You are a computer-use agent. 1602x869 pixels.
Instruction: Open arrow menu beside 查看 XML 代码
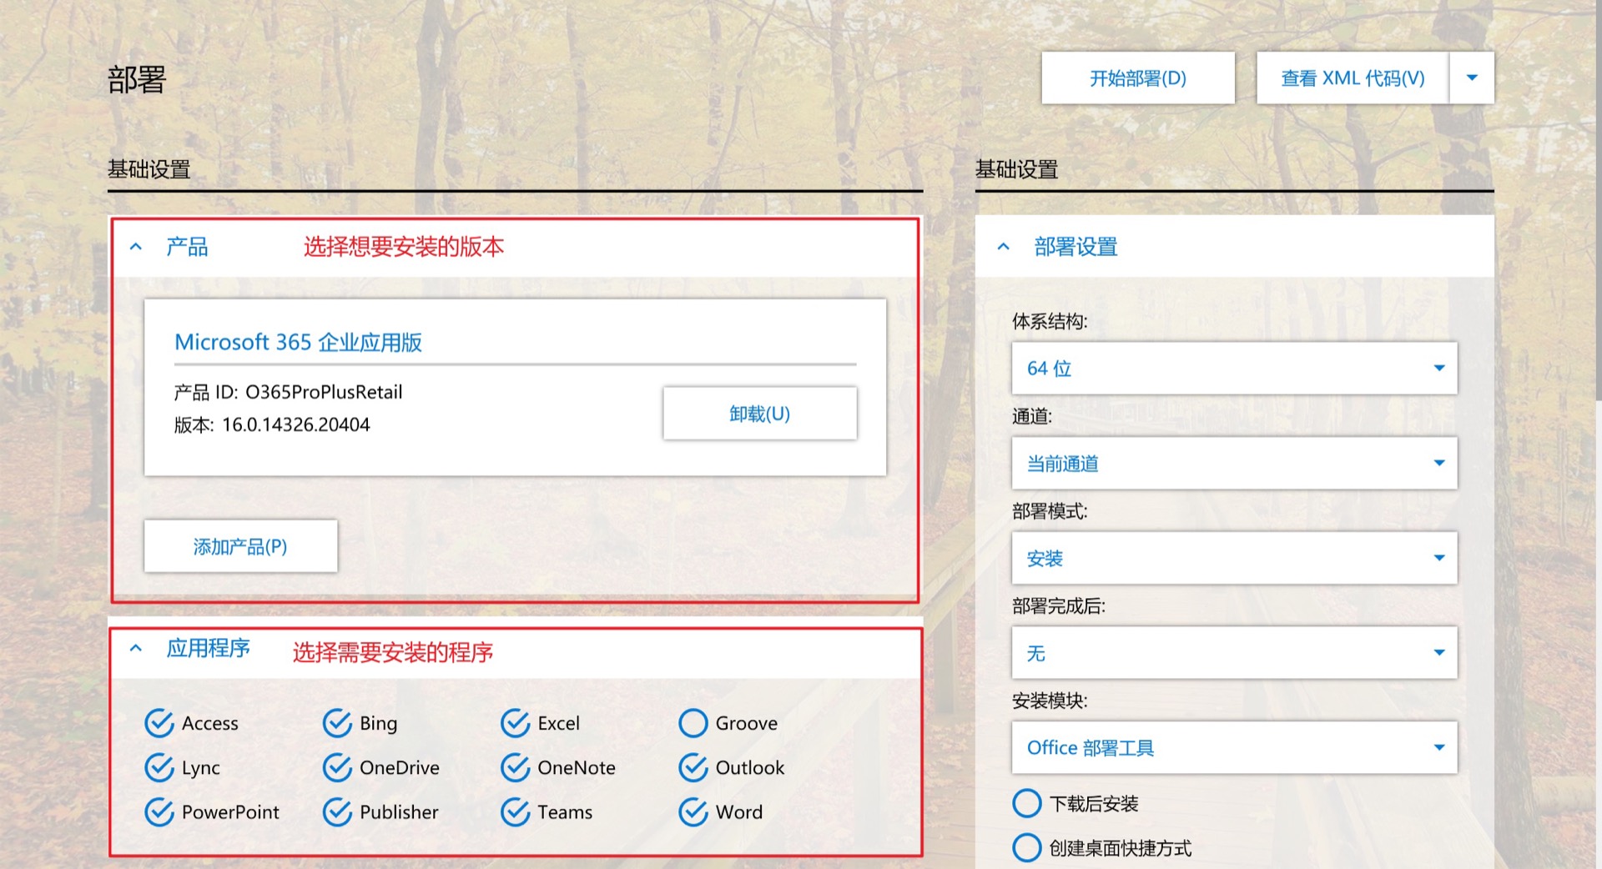click(x=1472, y=78)
